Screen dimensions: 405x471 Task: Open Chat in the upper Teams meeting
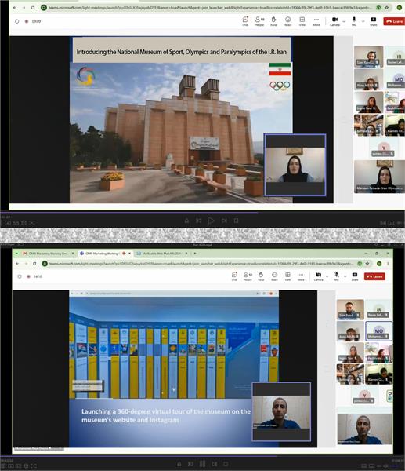[245, 21]
